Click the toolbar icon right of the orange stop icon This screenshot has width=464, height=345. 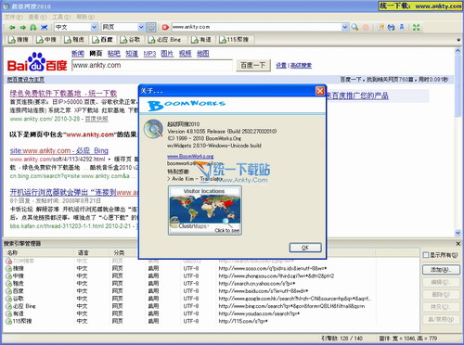pos(381,27)
